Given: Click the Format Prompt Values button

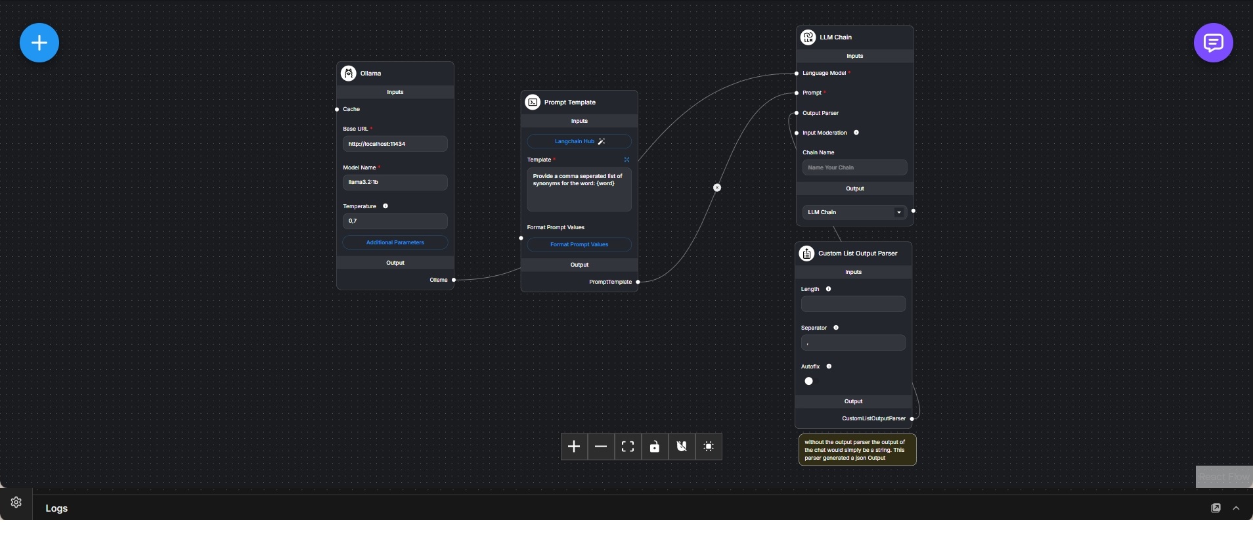Looking at the screenshot, I should [x=579, y=244].
